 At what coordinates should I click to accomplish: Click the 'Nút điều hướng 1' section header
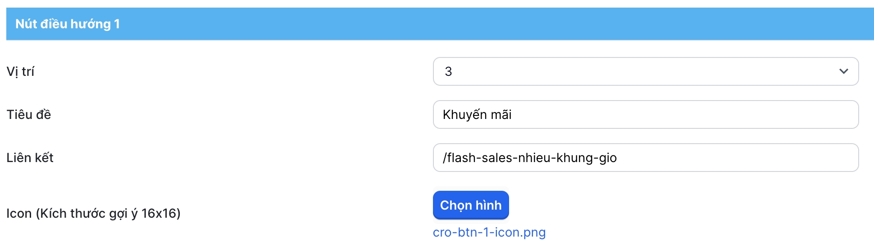coord(68,24)
